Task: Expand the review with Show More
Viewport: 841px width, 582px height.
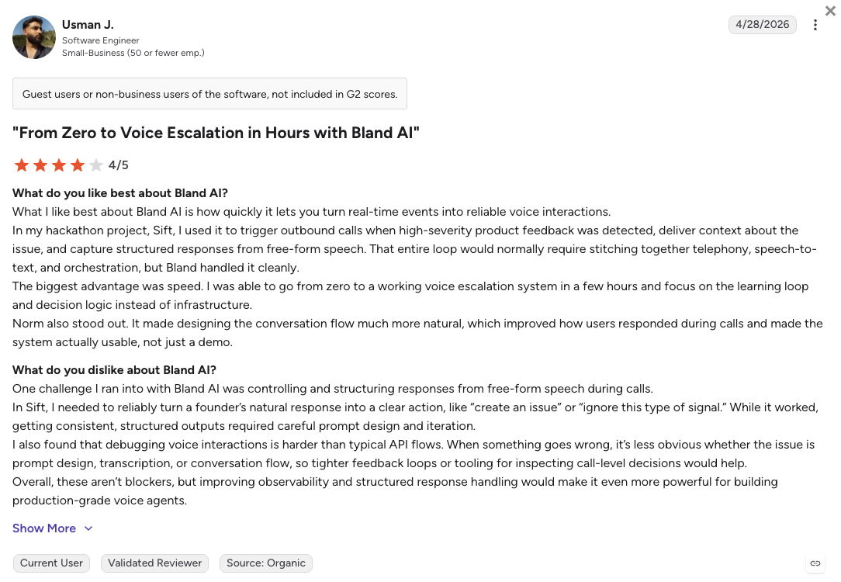Action: coord(44,528)
